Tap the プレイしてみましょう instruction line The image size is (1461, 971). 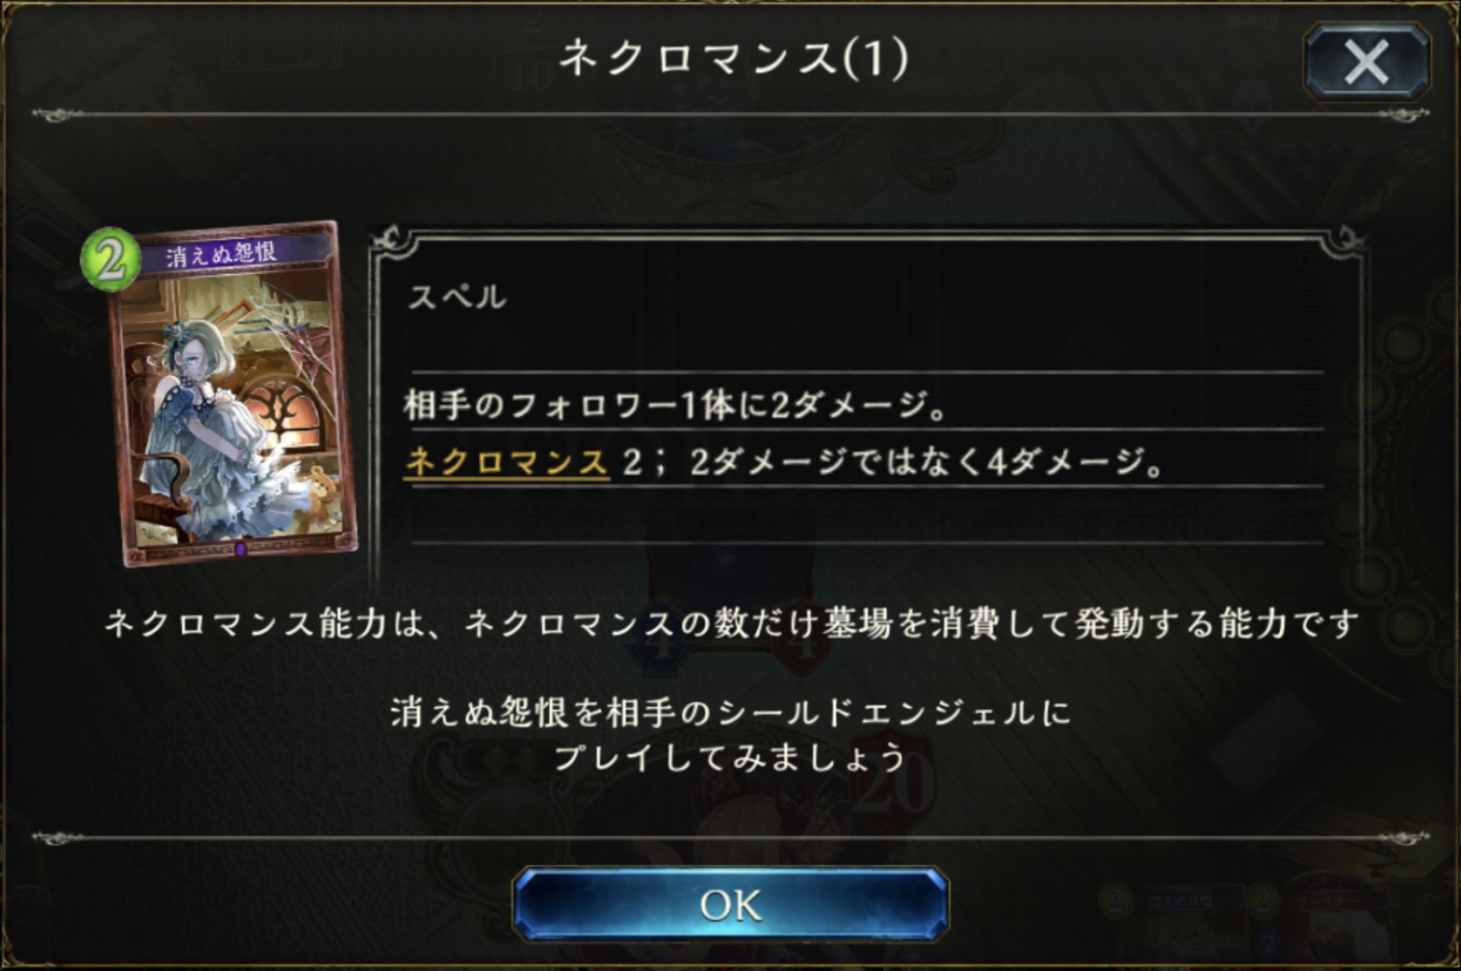tap(730, 757)
